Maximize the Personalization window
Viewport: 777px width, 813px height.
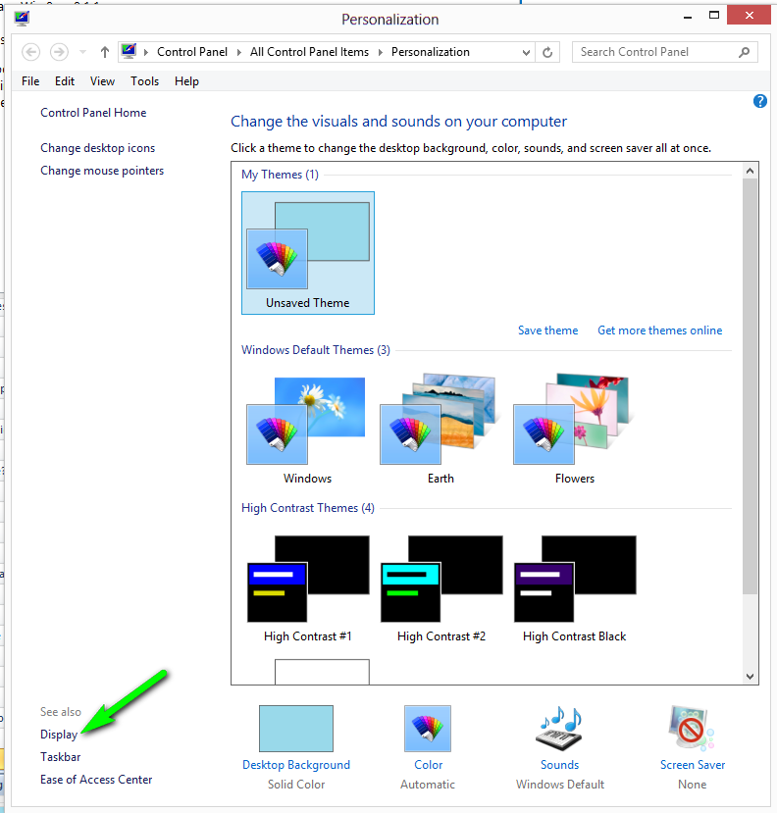tap(714, 16)
